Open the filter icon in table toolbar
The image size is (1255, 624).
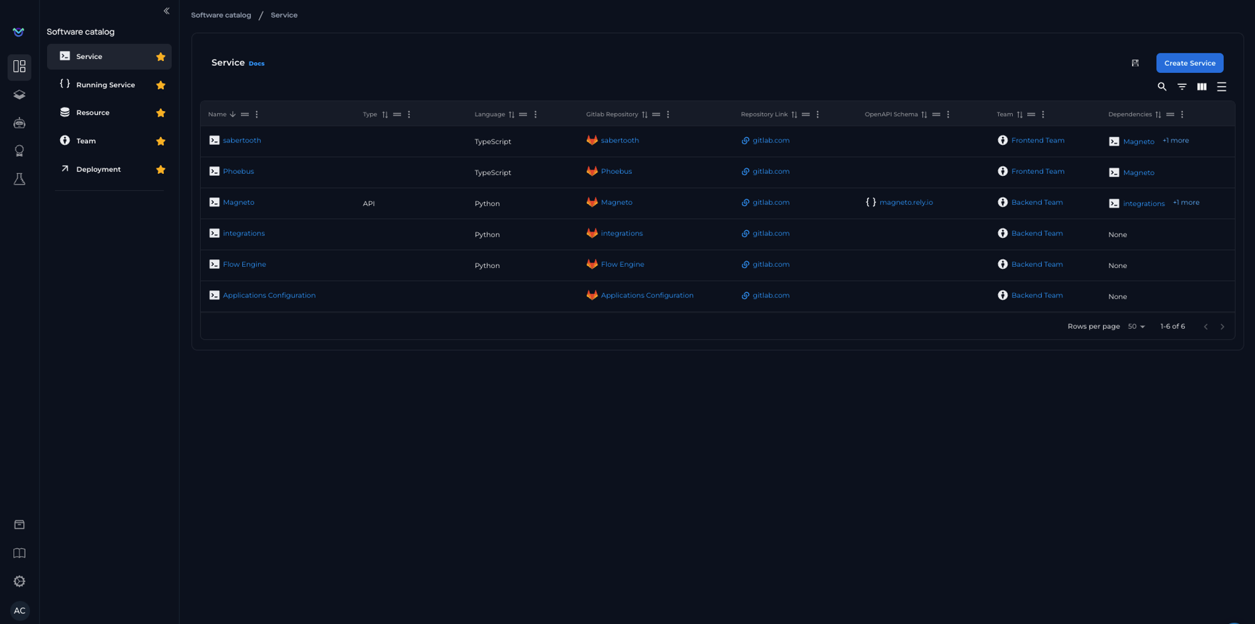1182,87
